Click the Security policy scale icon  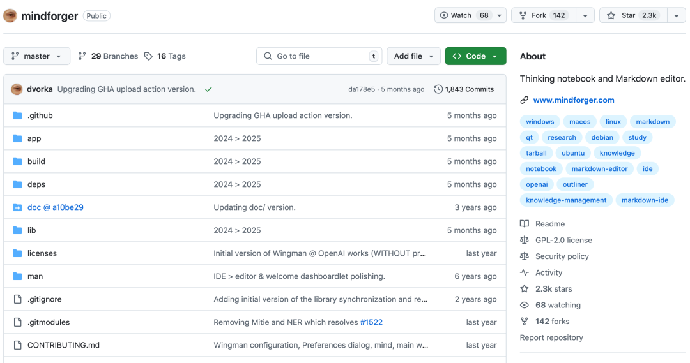coord(524,256)
